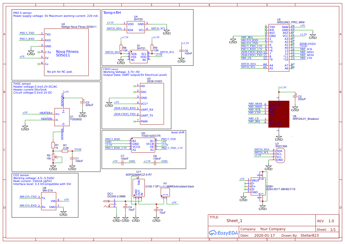Viewport: 345px width, 244px height.
Task: Click the NRF24L01_Breakout module symbol U6
Action: coord(279,114)
